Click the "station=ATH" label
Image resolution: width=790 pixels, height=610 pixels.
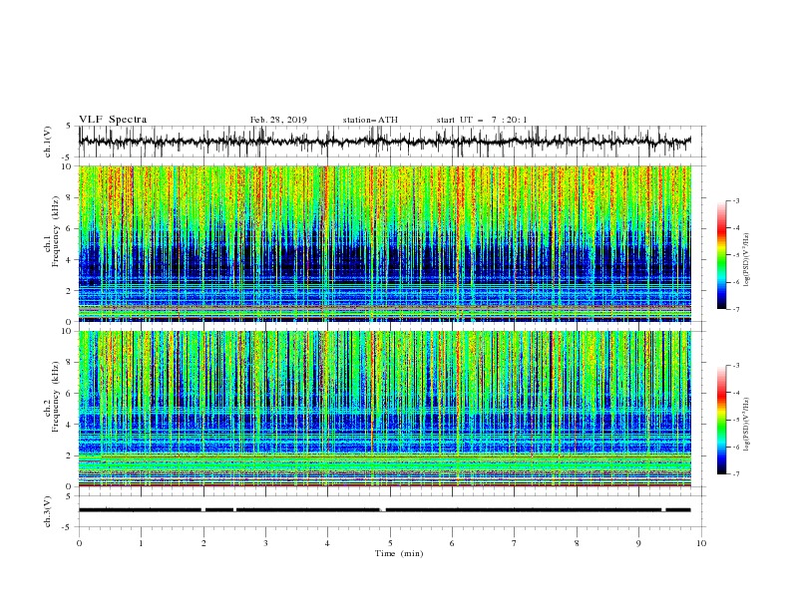[x=370, y=120]
